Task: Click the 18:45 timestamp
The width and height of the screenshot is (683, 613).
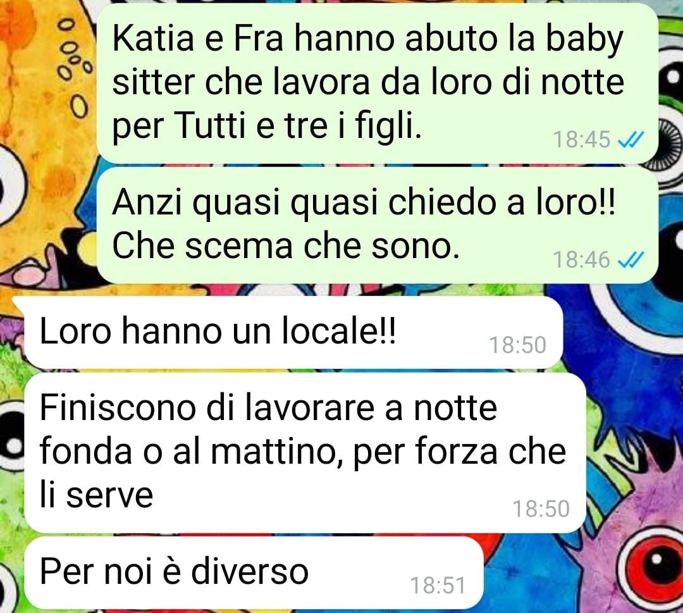Action: (582, 140)
